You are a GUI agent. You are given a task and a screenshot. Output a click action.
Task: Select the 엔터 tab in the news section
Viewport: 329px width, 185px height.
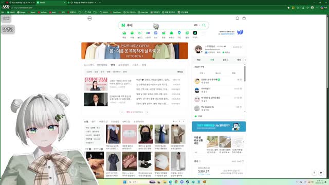pos(113,65)
